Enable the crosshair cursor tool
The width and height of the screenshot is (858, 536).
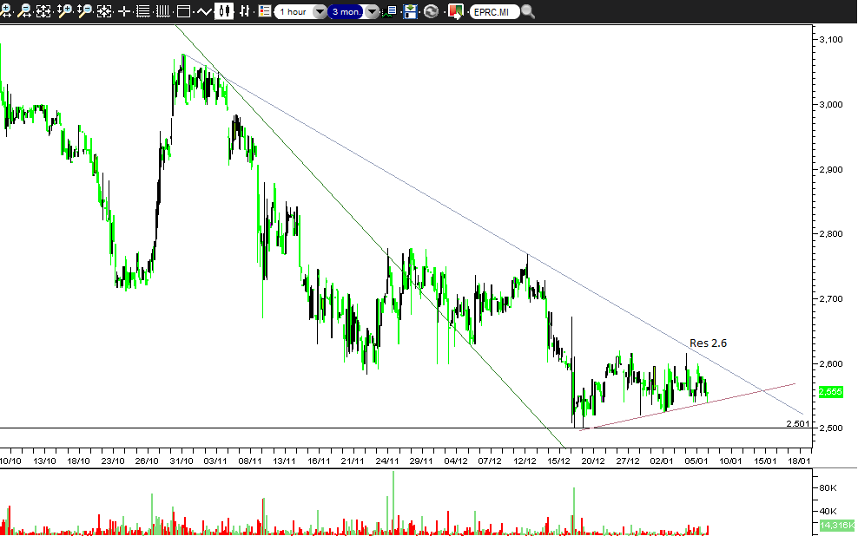[124, 11]
